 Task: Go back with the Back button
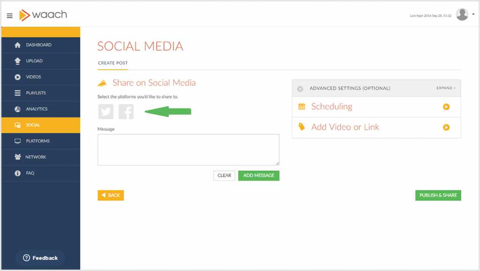pos(111,195)
